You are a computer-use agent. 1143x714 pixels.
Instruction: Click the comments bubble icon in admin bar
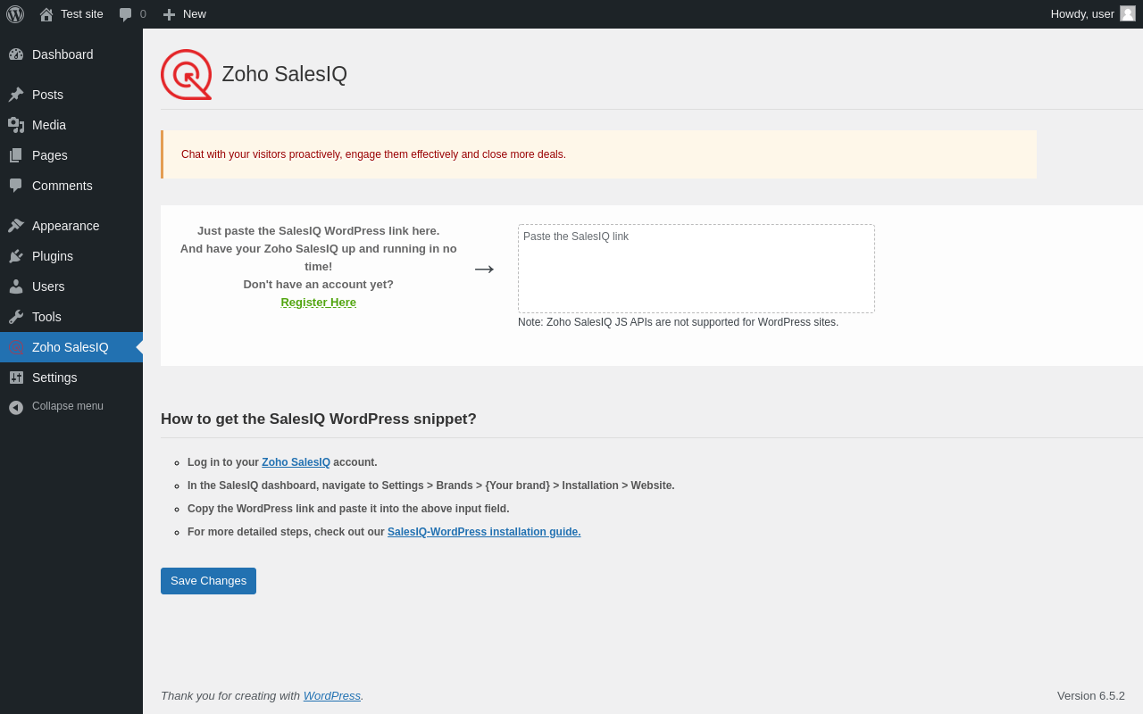tap(126, 14)
